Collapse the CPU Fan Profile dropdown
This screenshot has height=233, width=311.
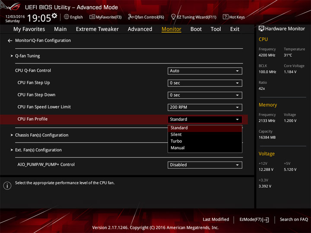click(205, 119)
